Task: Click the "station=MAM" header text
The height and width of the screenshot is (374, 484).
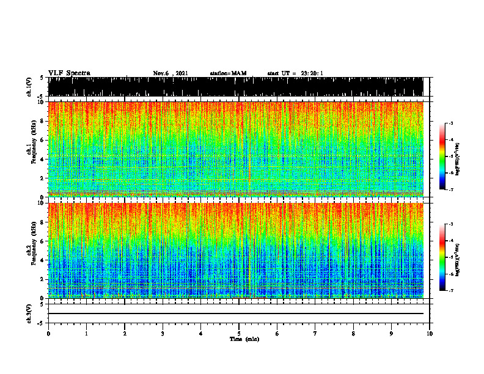Action: (x=228, y=73)
